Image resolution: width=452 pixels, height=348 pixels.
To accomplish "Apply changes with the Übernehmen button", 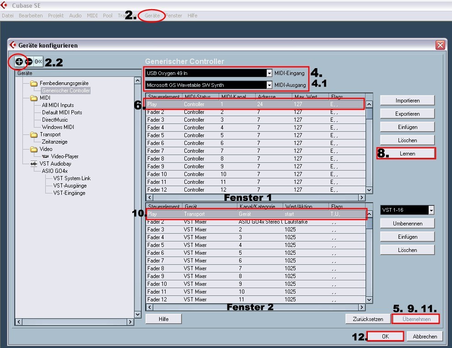I will coord(416,319).
